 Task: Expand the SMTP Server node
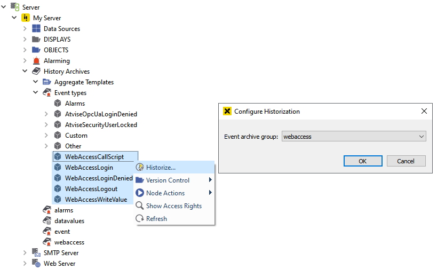[25, 252]
